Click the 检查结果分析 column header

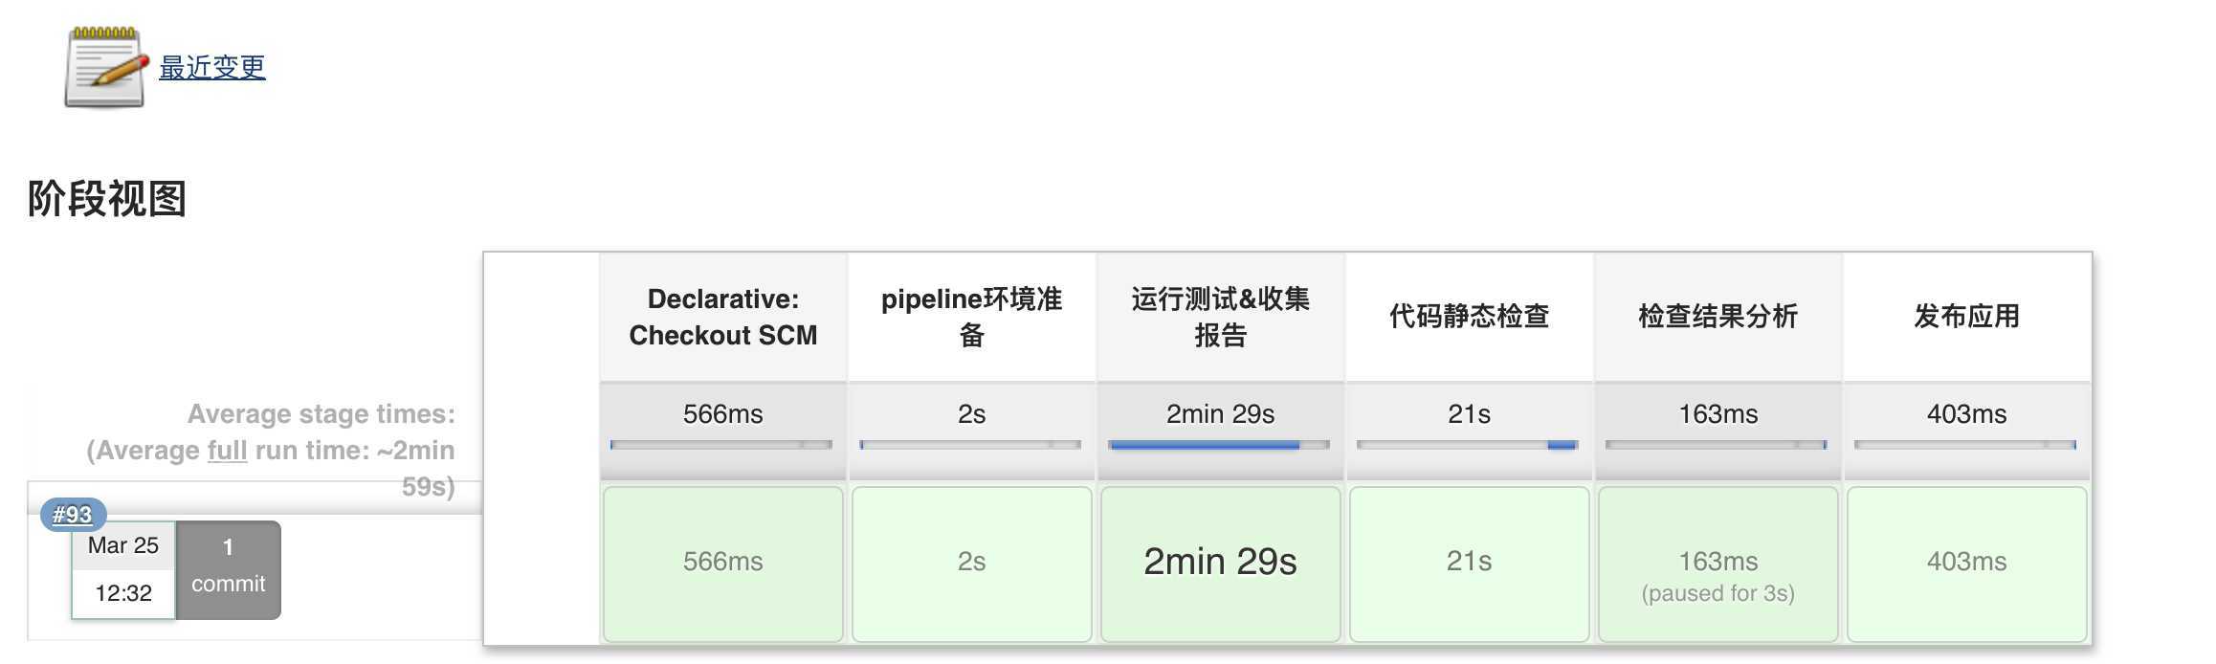coord(1718,317)
